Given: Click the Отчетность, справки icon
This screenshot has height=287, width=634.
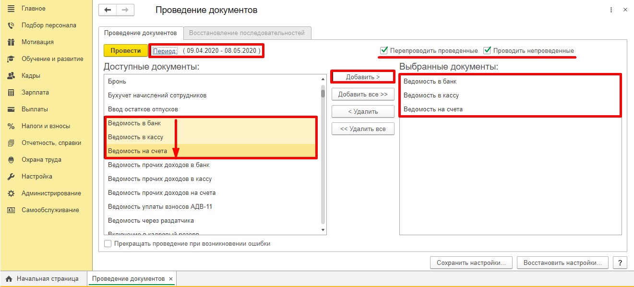Looking at the screenshot, I should [11, 143].
